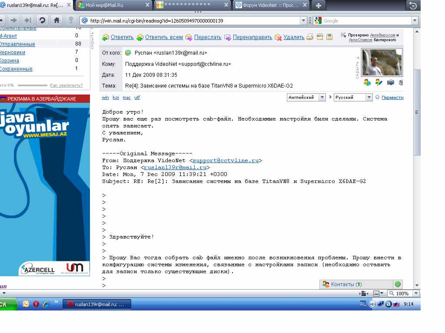Screen dimensions: 445x333
Task: Switch to Форум VideoNet tab
Action: pyautogui.click(x=270, y=5)
